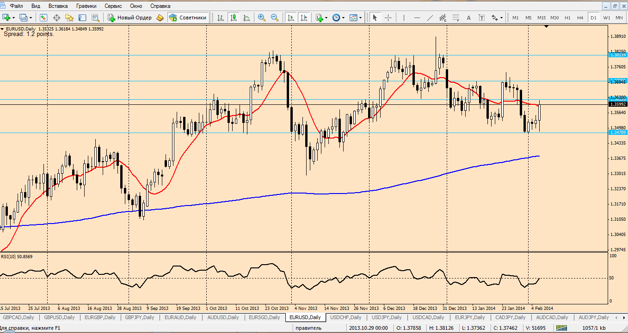The width and height of the screenshot is (628, 333).
Task: Open the Data Window crosshair-target icon
Action: pyautogui.click(x=56, y=18)
